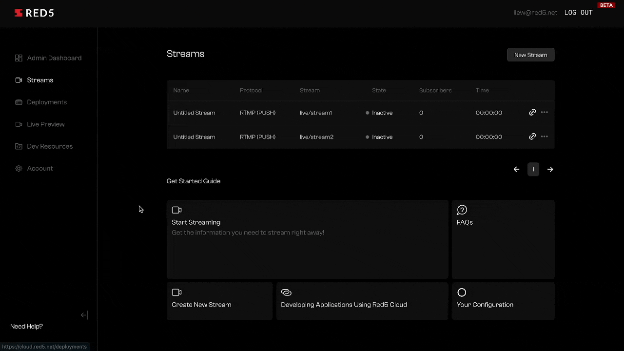Click the Deployments sidebar icon
Screen dimensions: 624x351
click(19, 102)
